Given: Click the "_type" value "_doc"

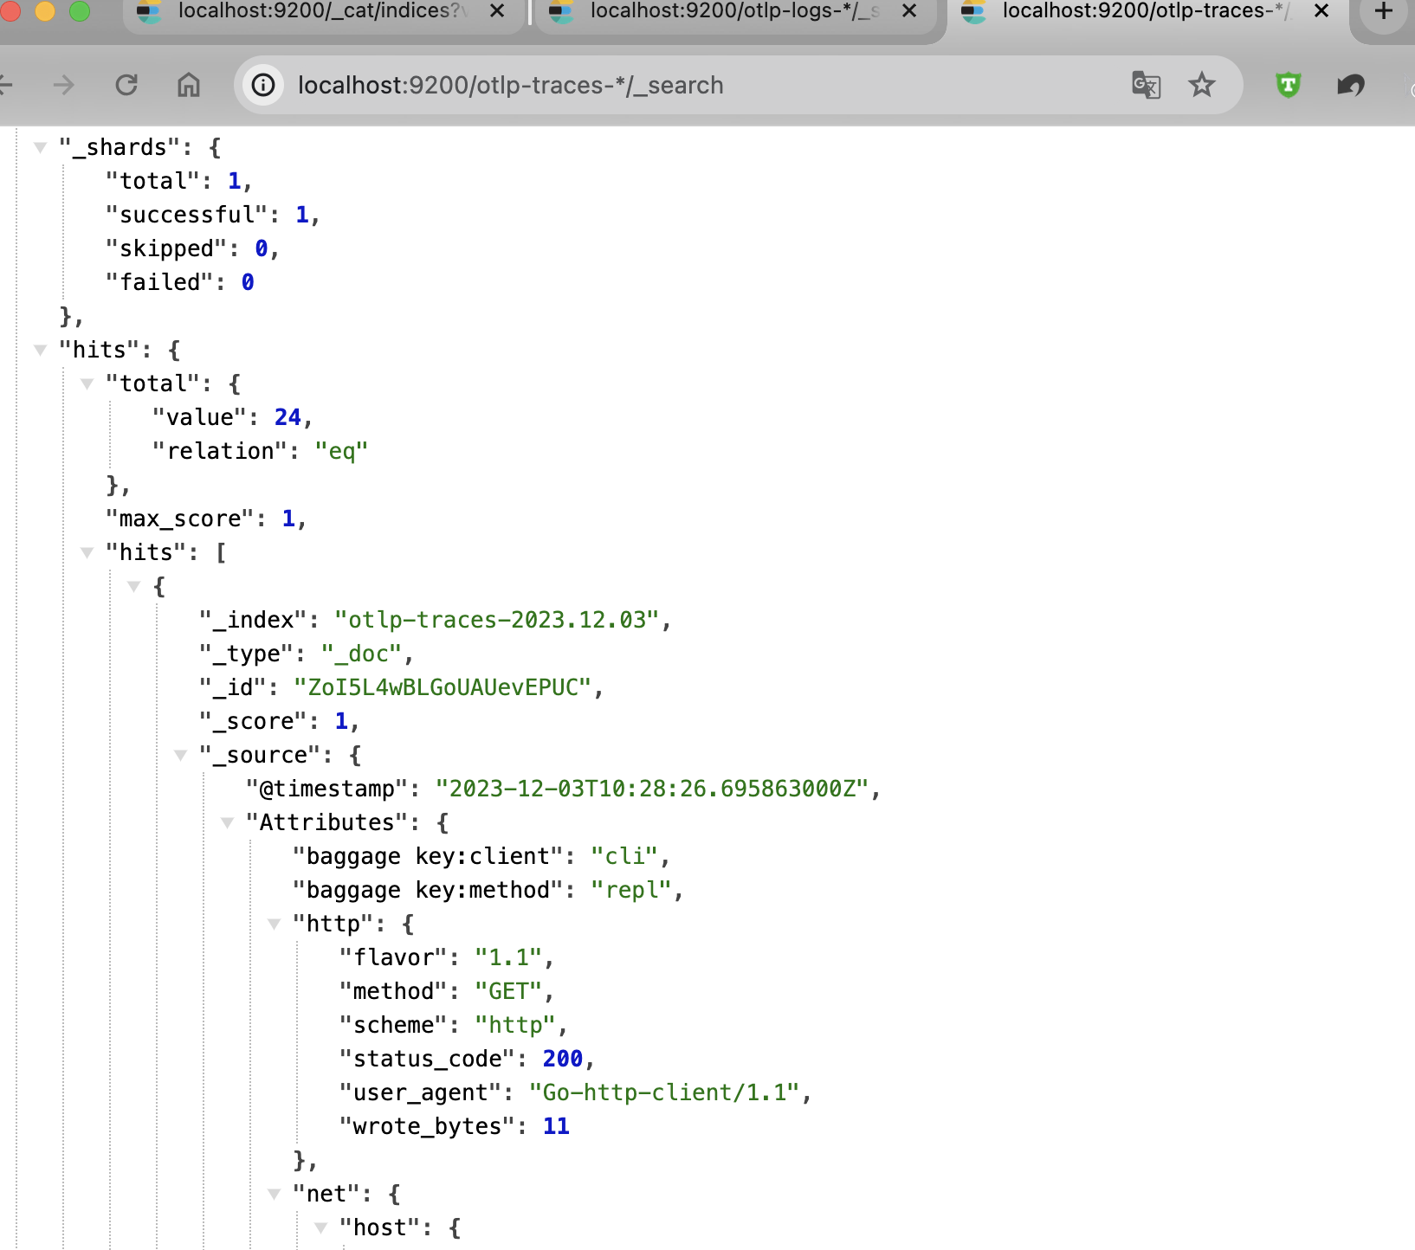Looking at the screenshot, I should (362, 654).
